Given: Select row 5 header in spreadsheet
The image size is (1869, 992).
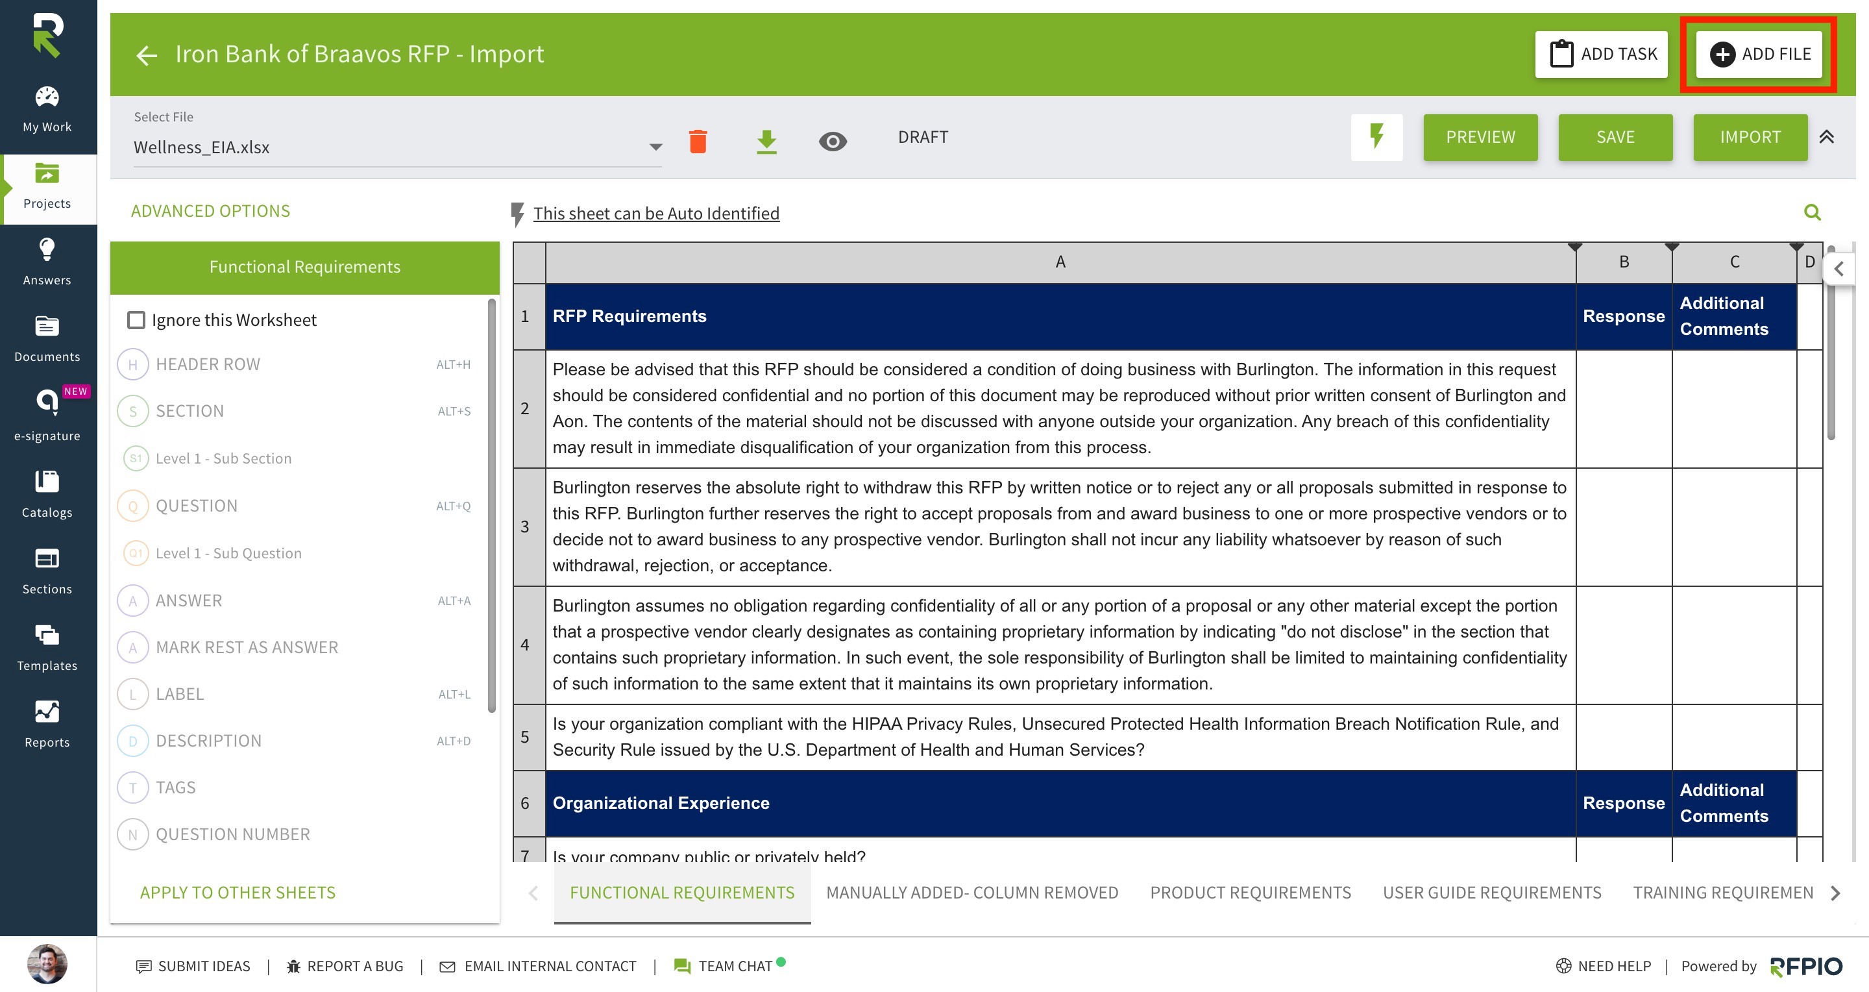Looking at the screenshot, I should tap(529, 738).
